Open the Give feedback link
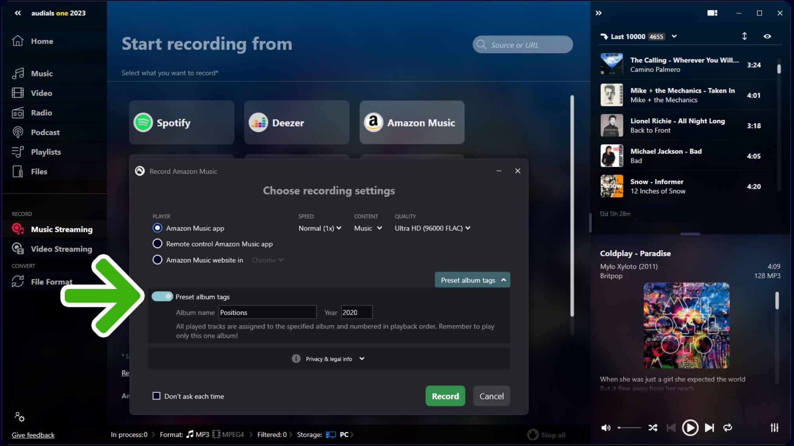This screenshot has width=794, height=446. click(33, 435)
